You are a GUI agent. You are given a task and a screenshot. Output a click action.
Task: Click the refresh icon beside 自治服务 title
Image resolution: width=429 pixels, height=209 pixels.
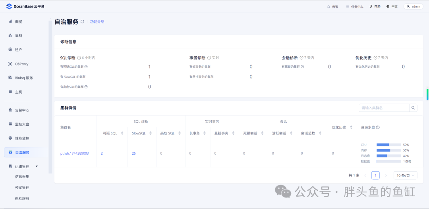(x=82, y=21)
